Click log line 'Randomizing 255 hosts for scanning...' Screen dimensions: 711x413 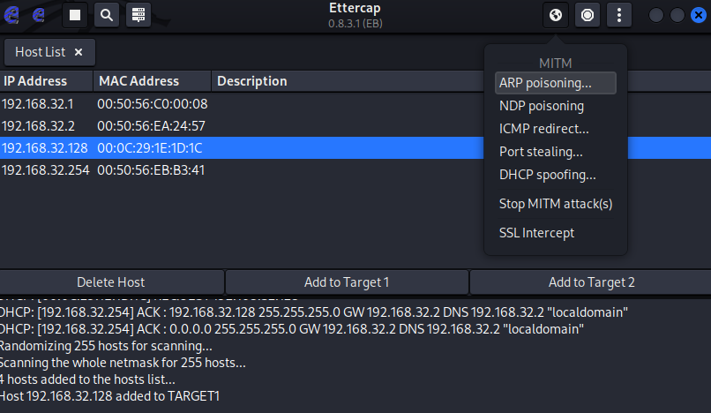click(106, 346)
